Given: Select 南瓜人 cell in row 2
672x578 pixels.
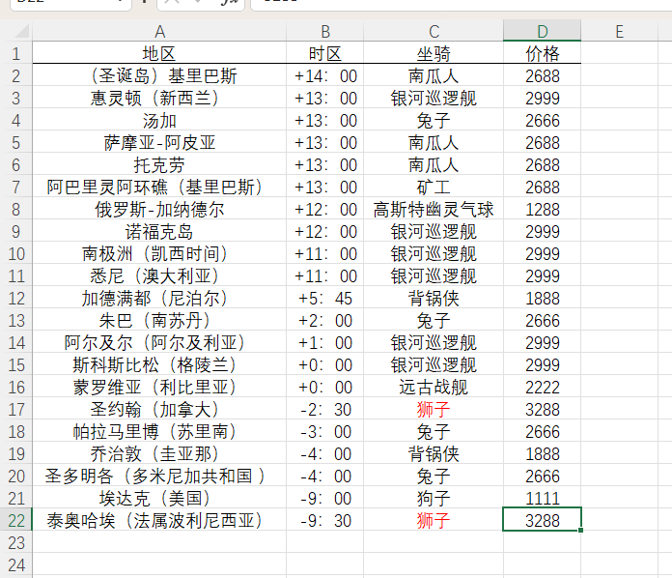Looking at the screenshot, I should 434,76.
